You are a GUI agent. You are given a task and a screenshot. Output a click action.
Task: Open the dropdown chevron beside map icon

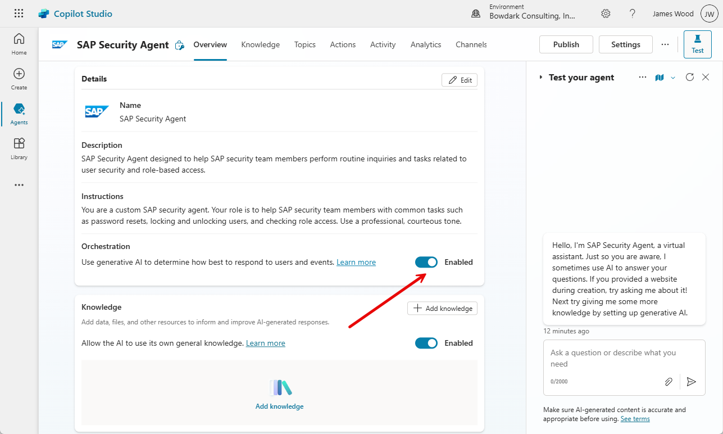click(673, 78)
